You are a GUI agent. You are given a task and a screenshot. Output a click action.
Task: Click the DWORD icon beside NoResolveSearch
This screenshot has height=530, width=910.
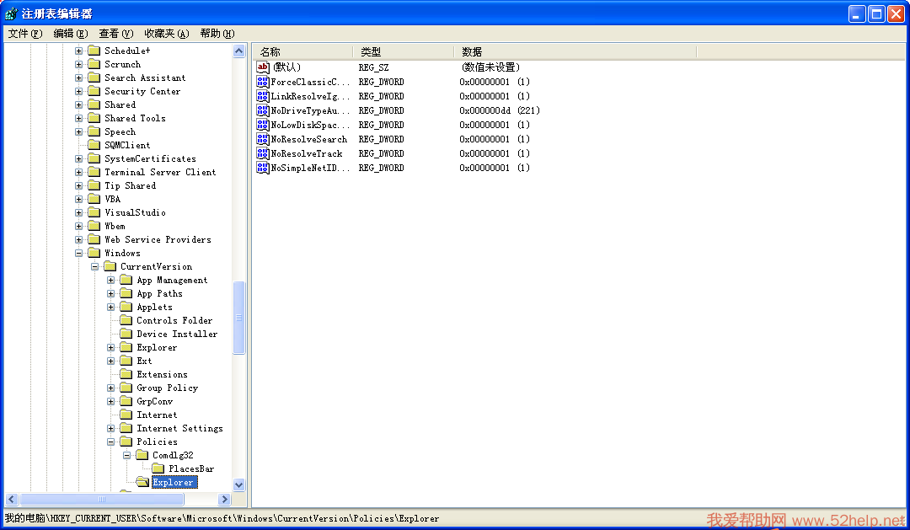click(x=263, y=139)
